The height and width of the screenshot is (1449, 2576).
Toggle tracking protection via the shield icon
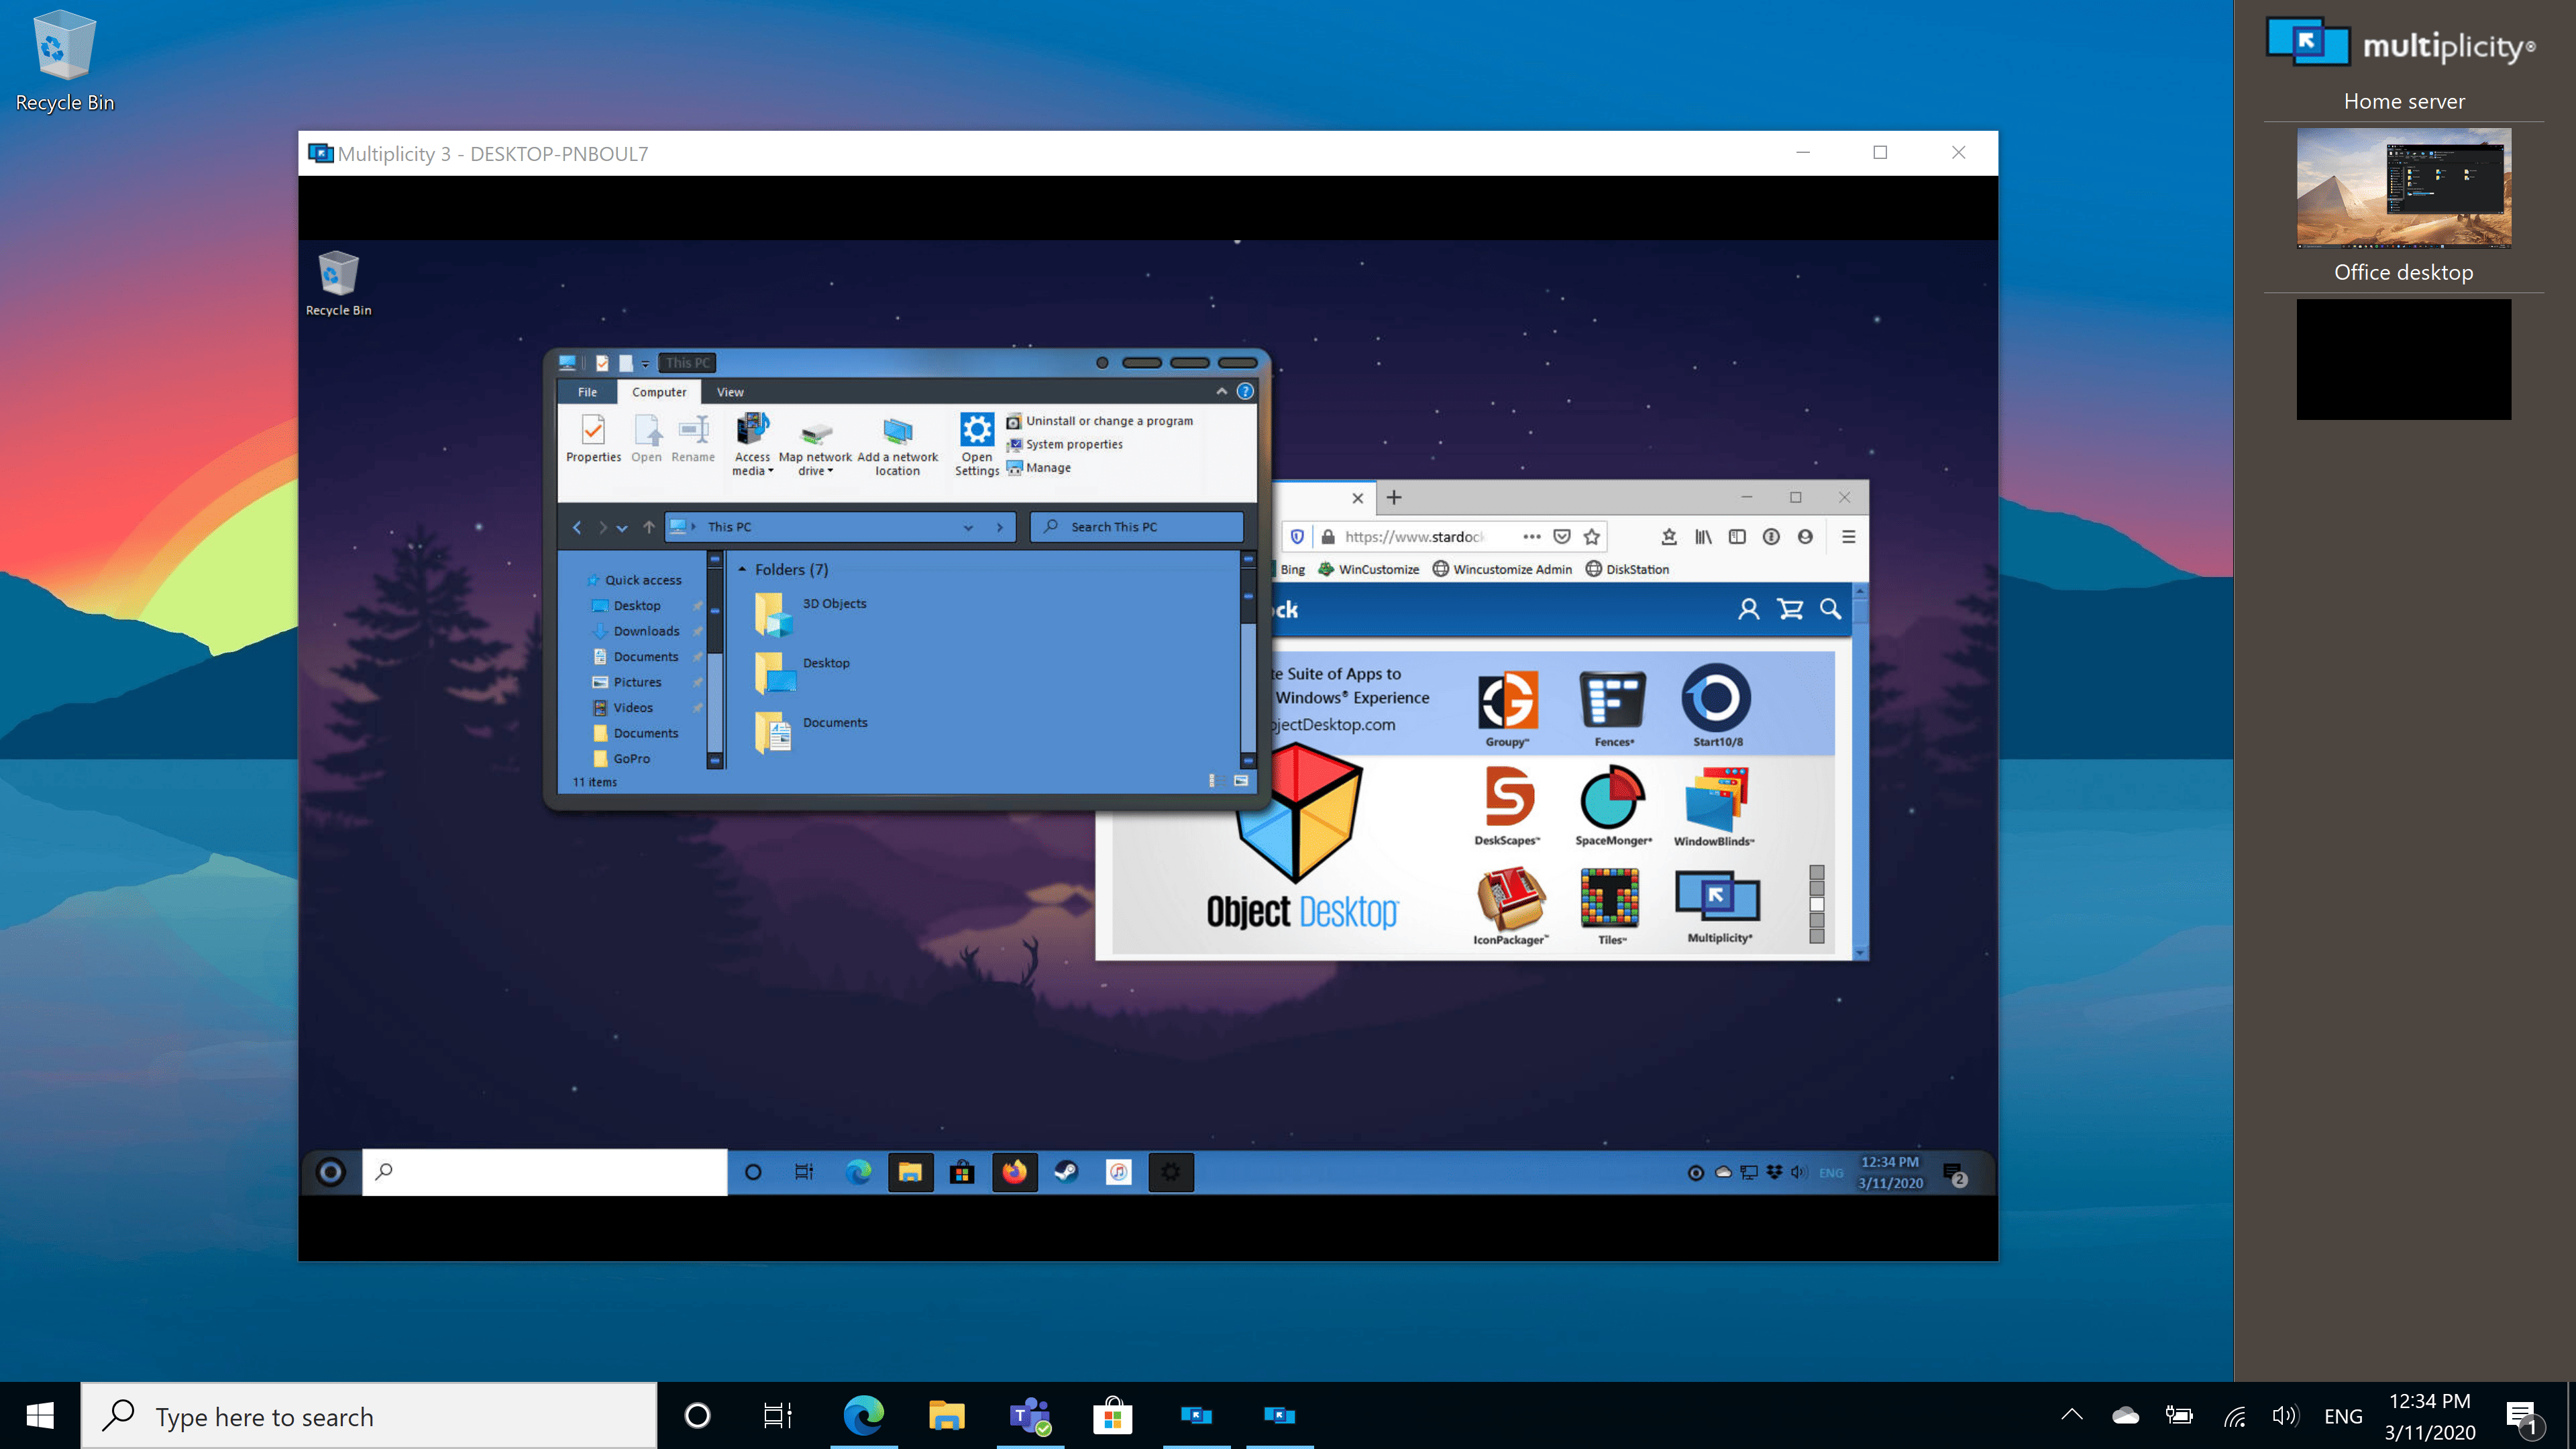tap(1297, 536)
